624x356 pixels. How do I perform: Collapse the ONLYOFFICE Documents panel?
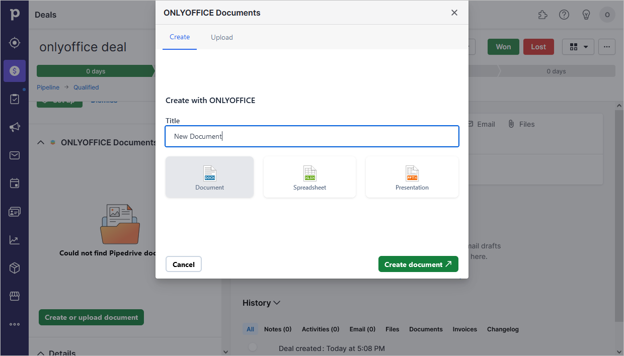pyautogui.click(x=41, y=142)
